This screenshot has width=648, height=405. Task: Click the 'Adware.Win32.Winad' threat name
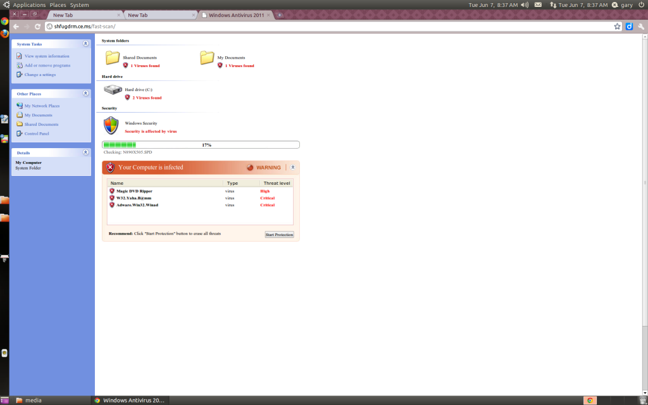coord(137,205)
